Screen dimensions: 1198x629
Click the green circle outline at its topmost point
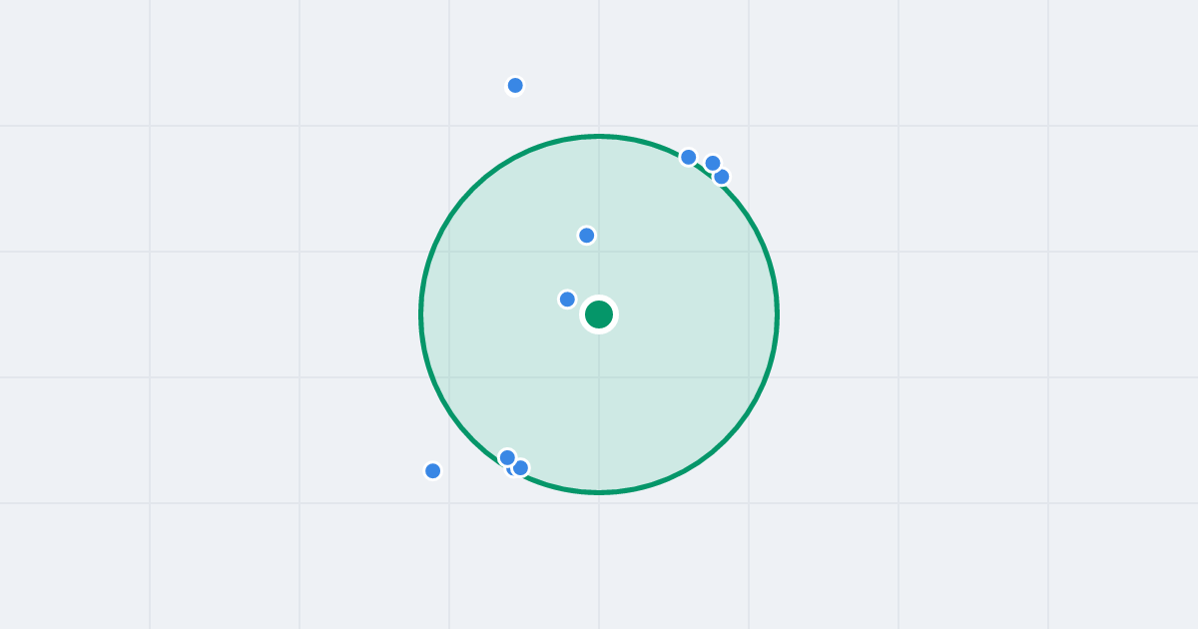pyautogui.click(x=599, y=136)
